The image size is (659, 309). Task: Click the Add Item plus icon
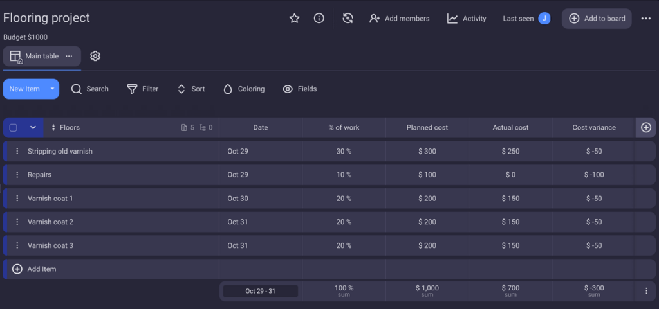[17, 269]
